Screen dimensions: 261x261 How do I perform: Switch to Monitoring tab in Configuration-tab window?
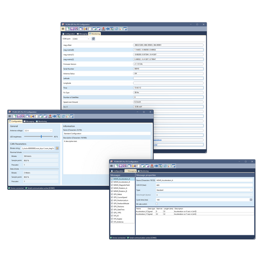click(x=41, y=121)
